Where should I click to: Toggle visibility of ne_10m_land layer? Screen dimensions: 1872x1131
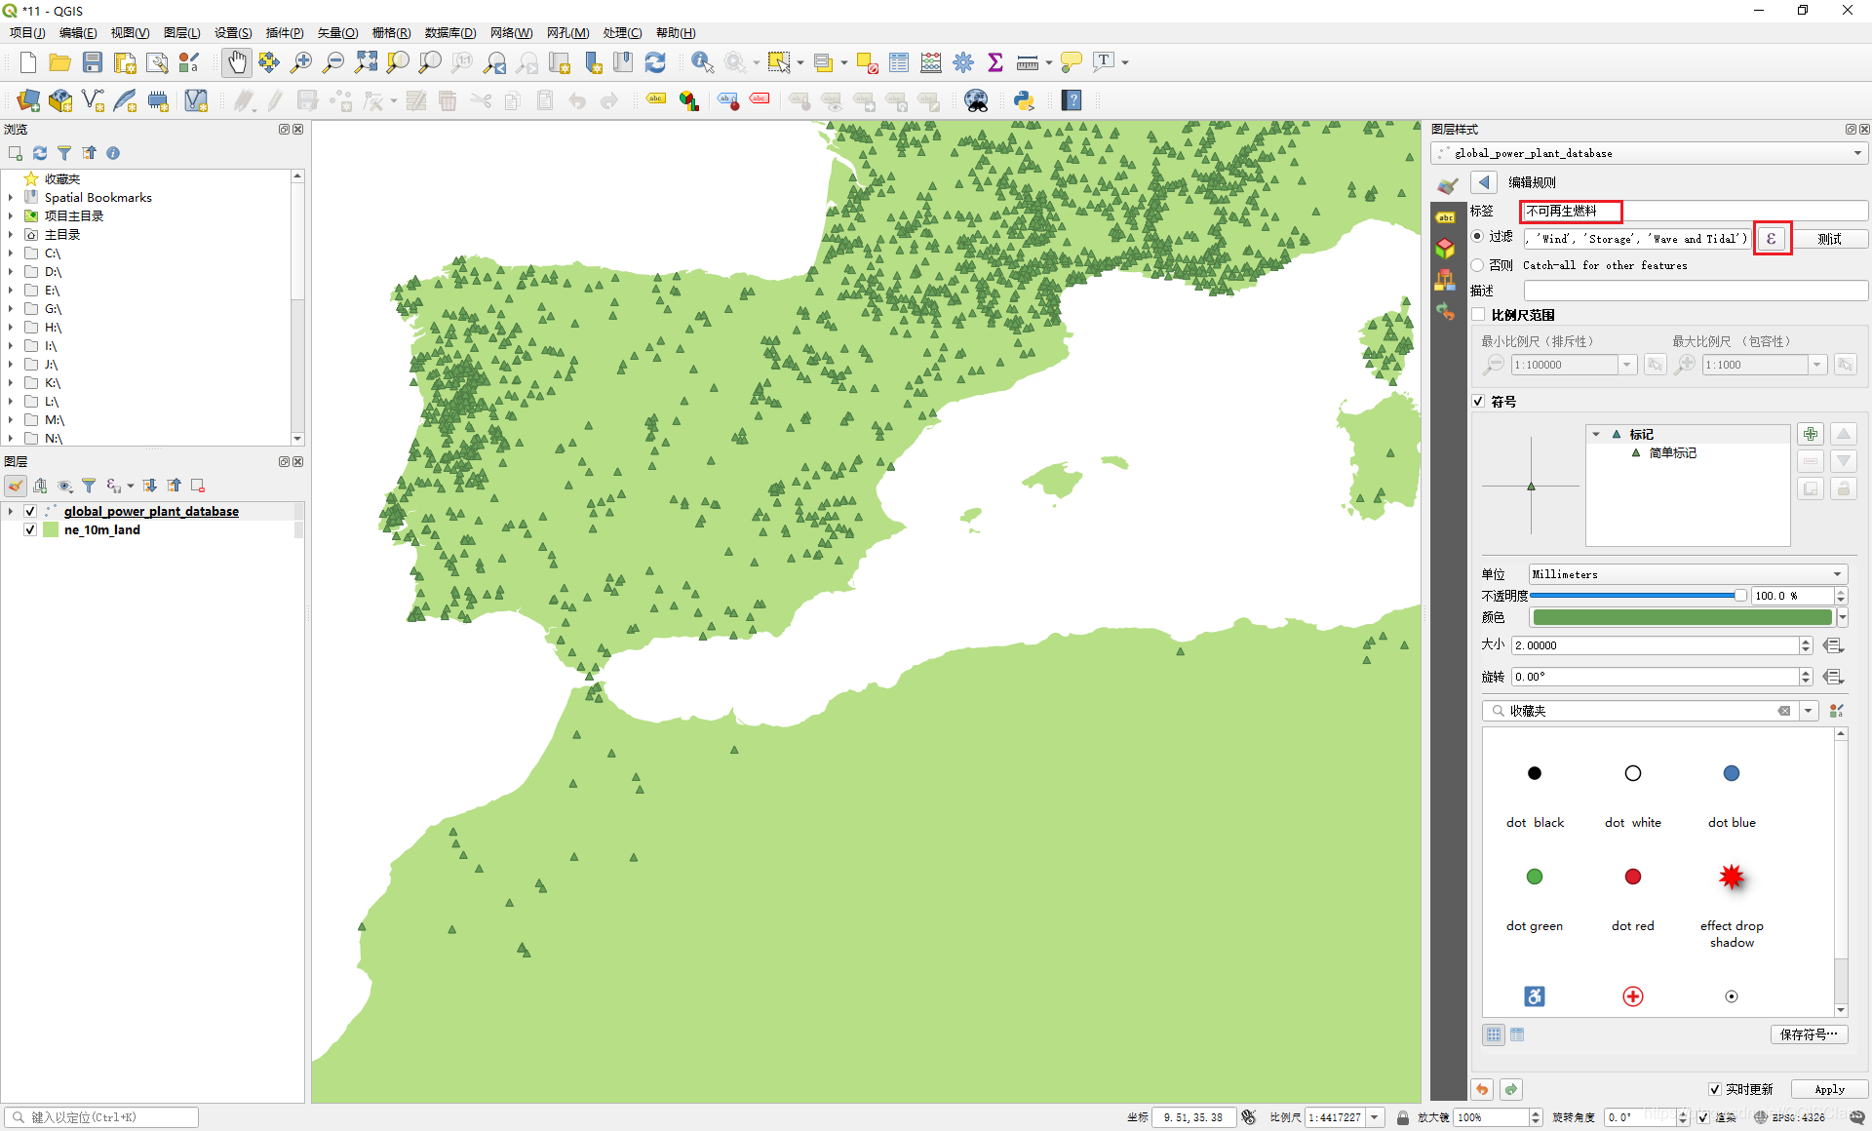point(29,529)
